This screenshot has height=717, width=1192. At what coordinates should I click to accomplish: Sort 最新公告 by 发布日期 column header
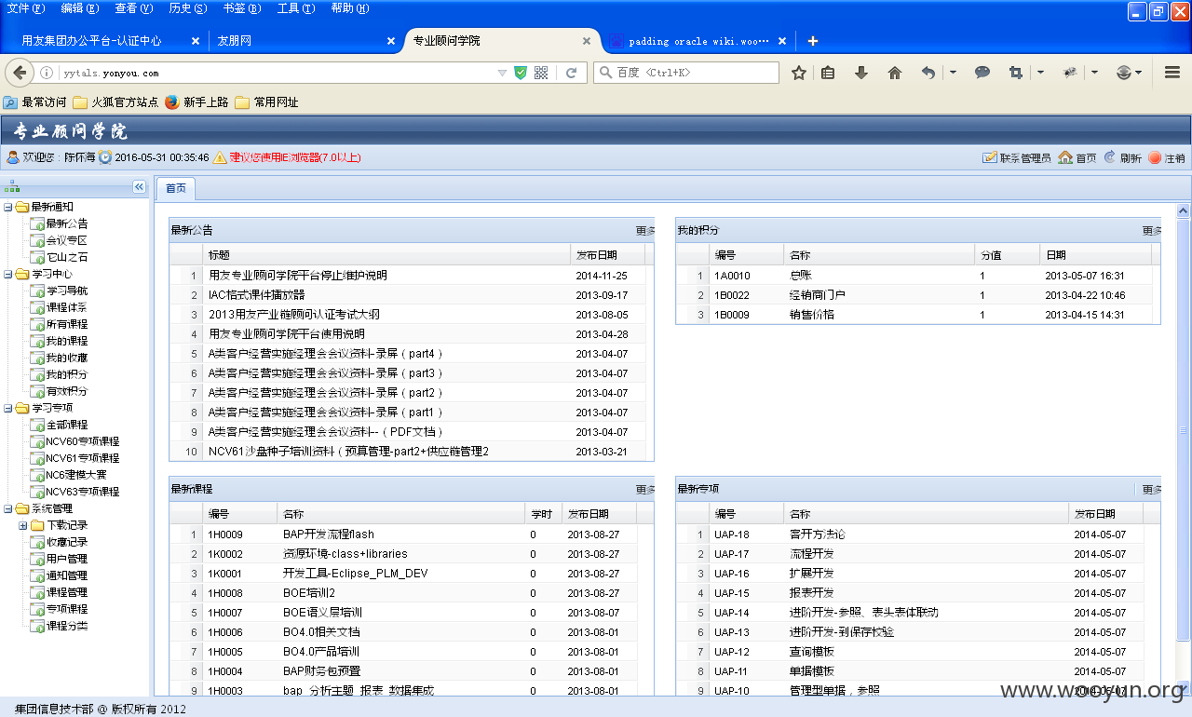tap(607, 255)
